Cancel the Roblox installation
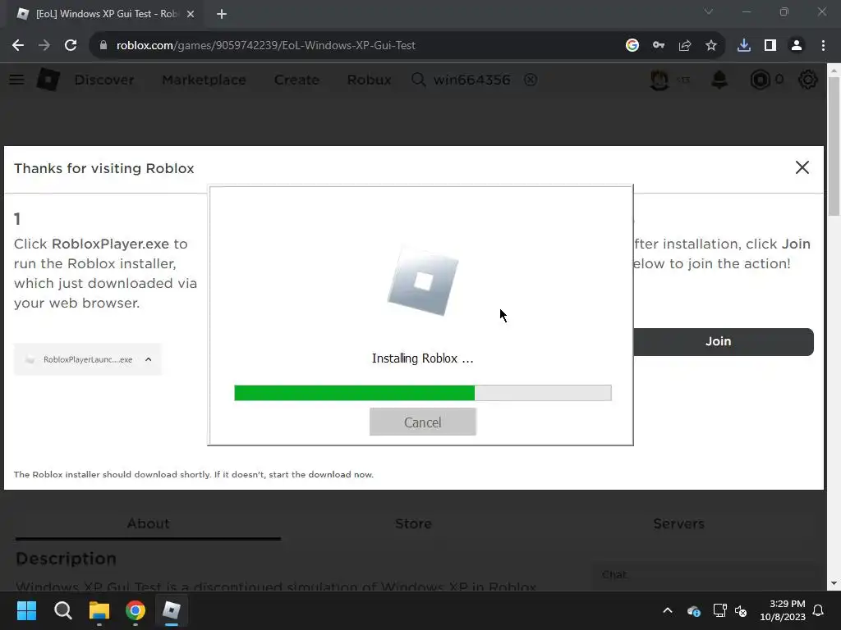Image resolution: width=841 pixels, height=630 pixels. [x=423, y=422]
